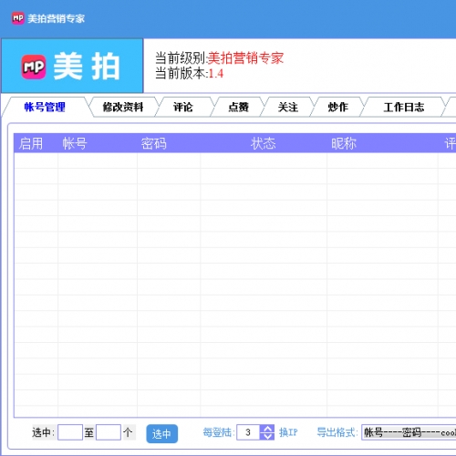Click the 当前级别 value 美拍营销专家
Image resolution: width=456 pixels, height=456 pixels.
[245, 57]
